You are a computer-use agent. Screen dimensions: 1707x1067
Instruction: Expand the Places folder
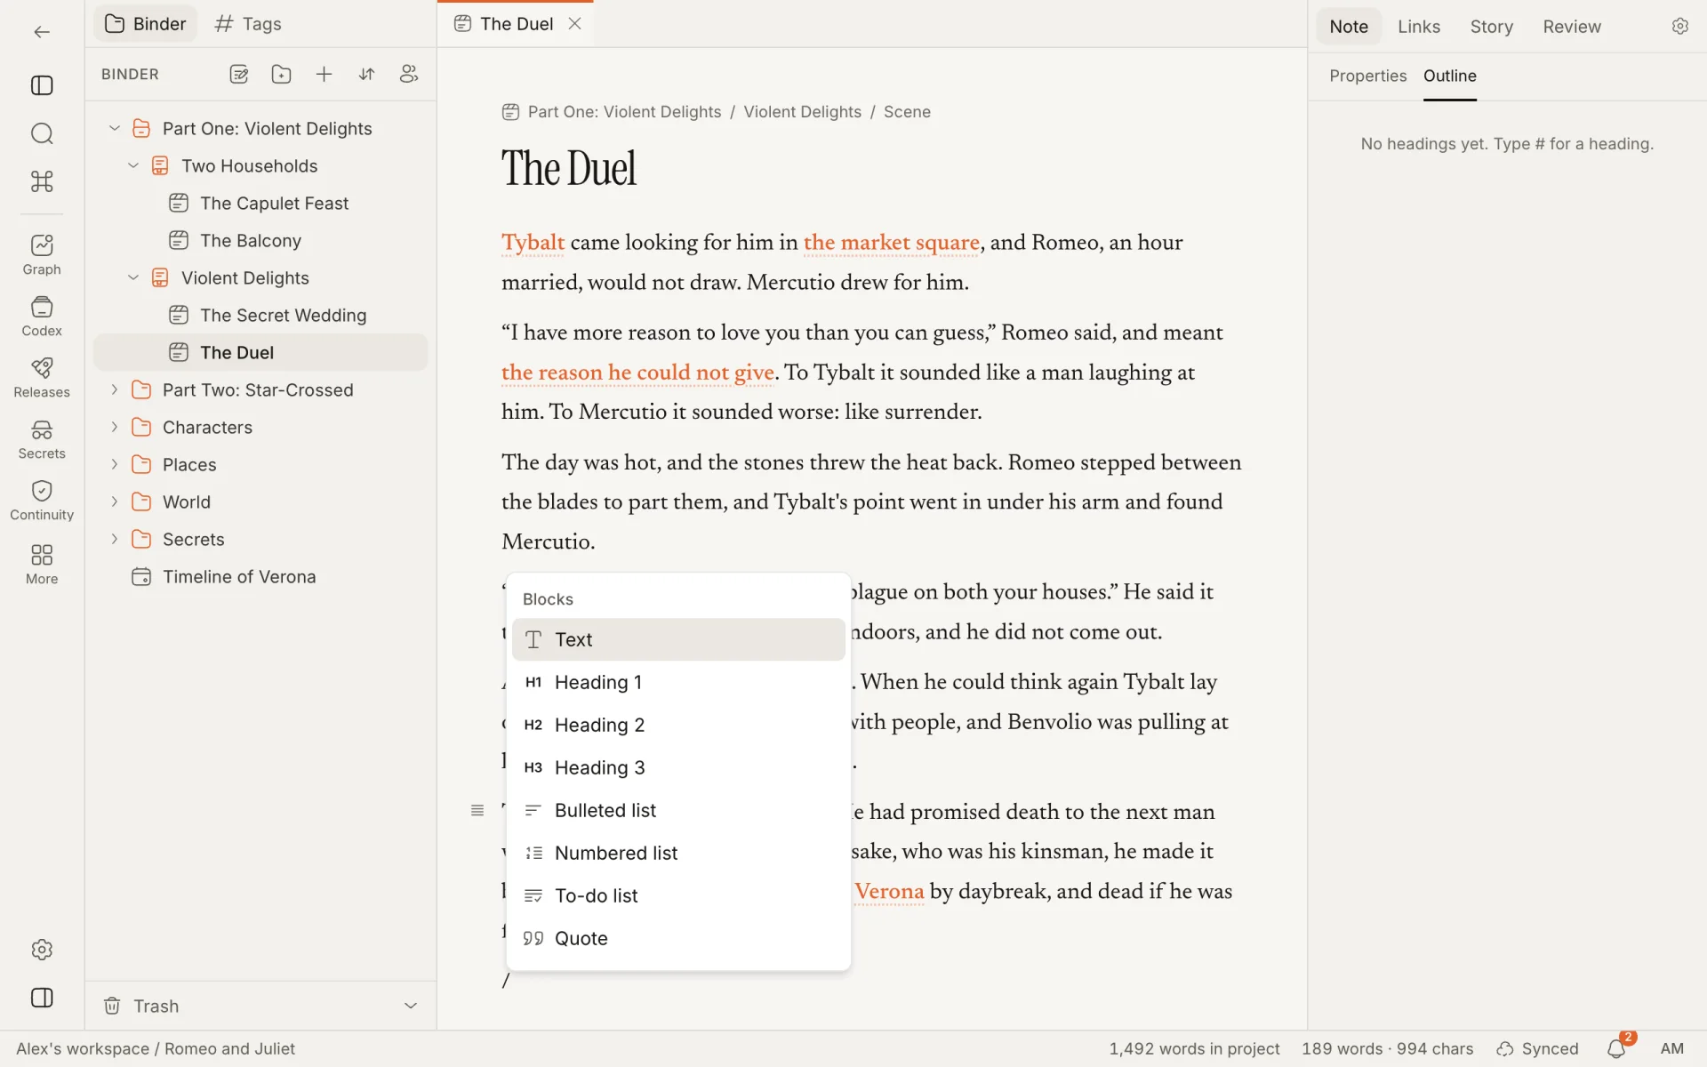tap(114, 464)
